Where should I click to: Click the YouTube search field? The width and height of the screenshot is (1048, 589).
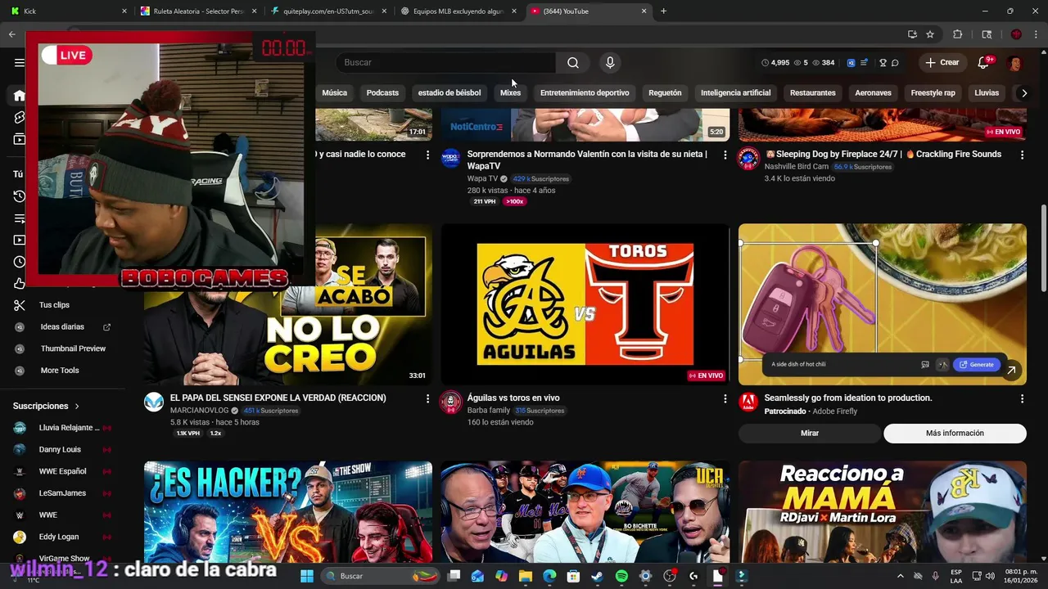coord(446,62)
